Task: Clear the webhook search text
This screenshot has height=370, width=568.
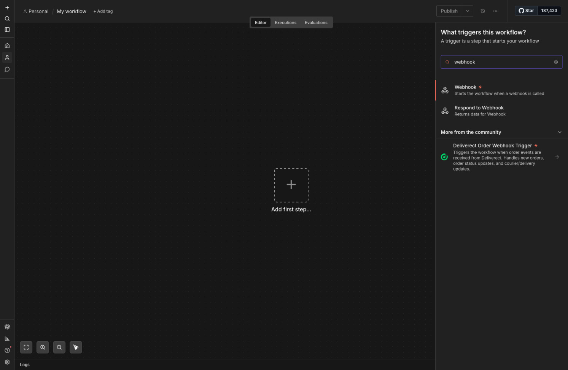Action: point(556,62)
